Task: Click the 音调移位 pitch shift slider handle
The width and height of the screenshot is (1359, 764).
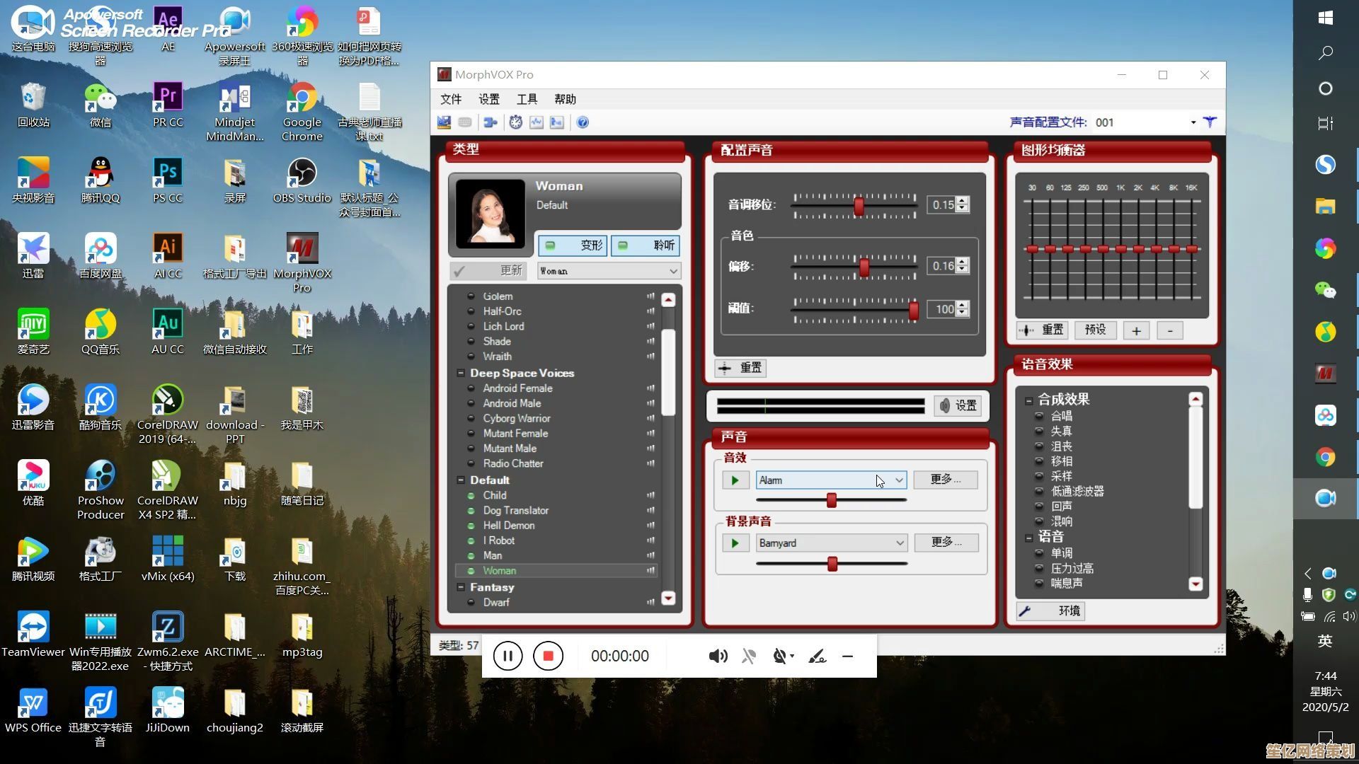Action: 859,205
